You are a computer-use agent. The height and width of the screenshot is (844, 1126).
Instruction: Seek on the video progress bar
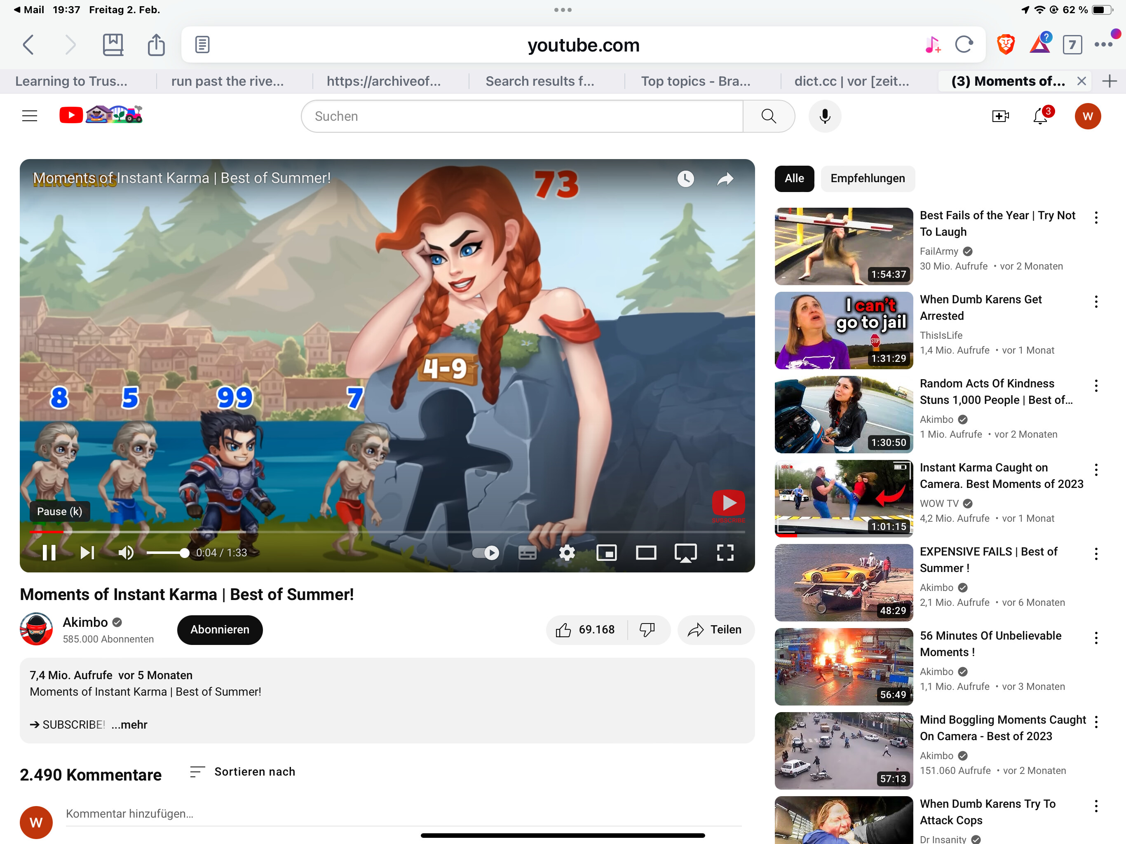tap(387, 532)
